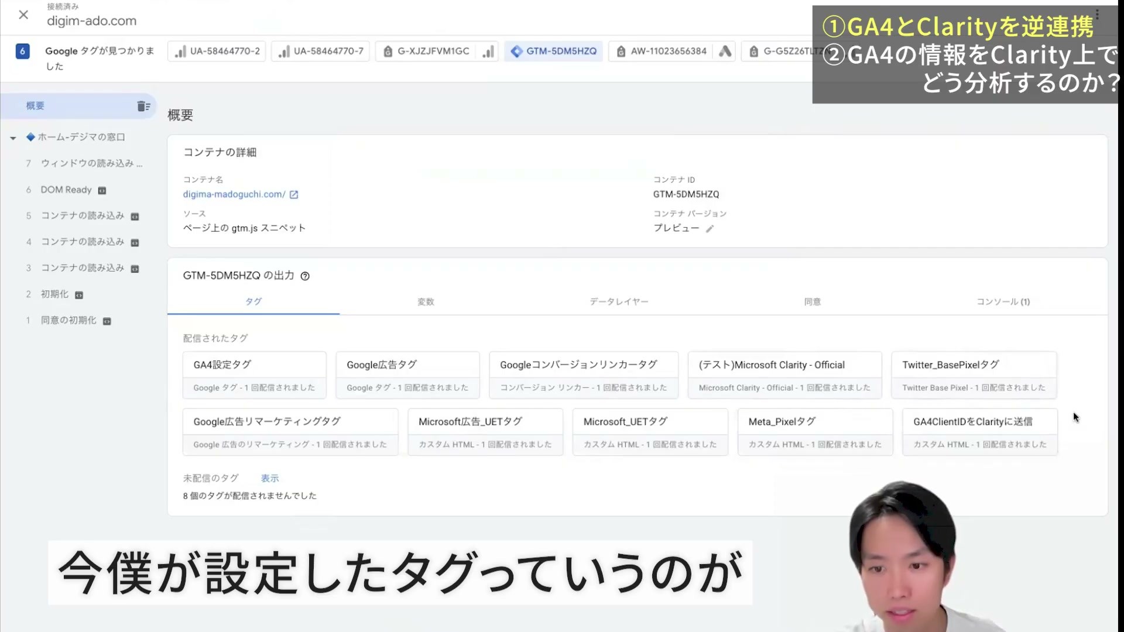Select the G-XJZJFVM1GC tag chip
1124x632 pixels.
click(x=426, y=51)
